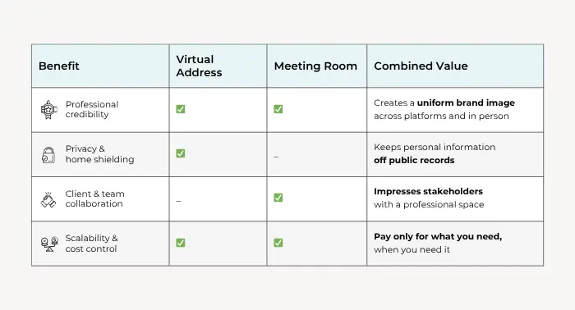This screenshot has height=310, width=575.
Task: Click the Scalability balance scale icon
Action: pos(49,244)
